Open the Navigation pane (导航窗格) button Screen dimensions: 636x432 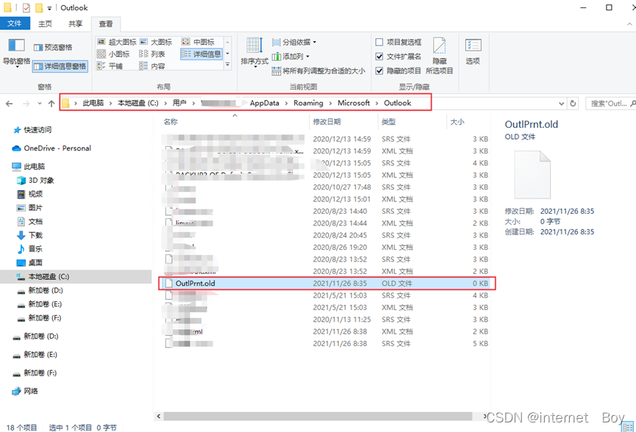click(16, 53)
